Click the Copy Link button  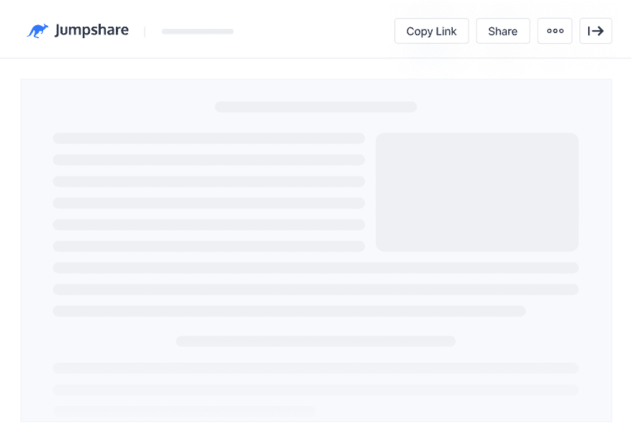pyautogui.click(x=431, y=31)
